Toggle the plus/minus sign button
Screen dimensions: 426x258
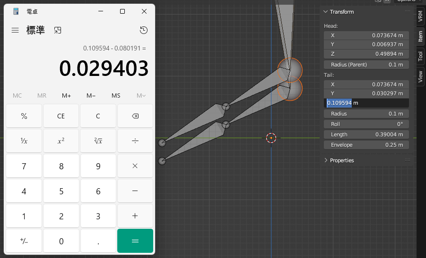(x=24, y=241)
